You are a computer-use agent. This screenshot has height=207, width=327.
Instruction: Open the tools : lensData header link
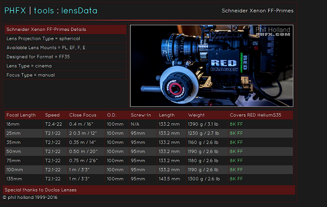tap(66, 11)
